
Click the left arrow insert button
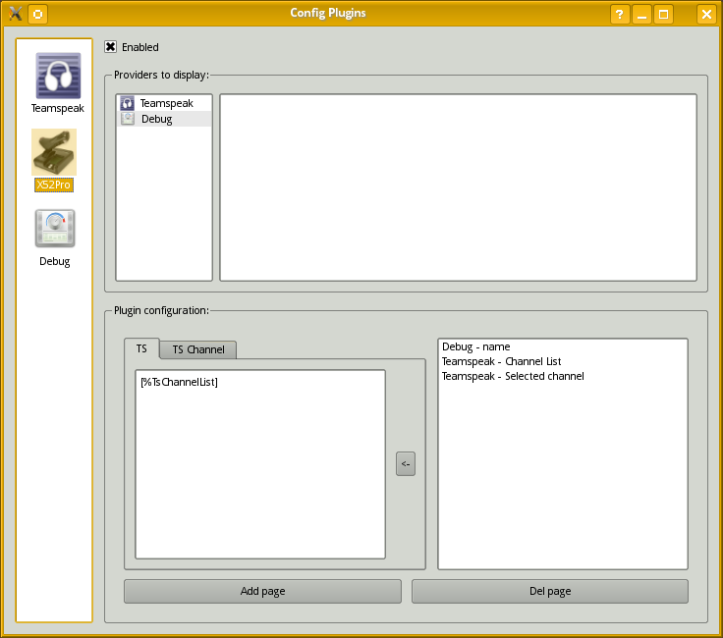point(406,464)
